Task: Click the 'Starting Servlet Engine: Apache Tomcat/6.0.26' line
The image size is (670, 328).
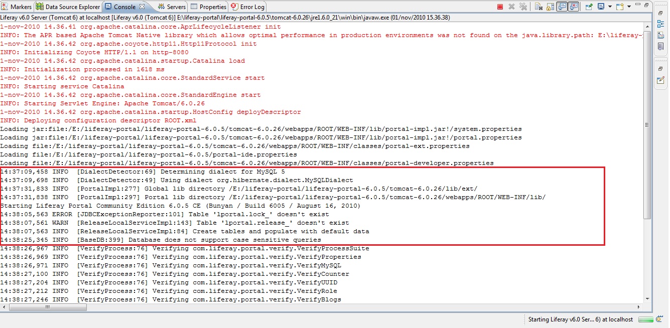Action: 102,103
